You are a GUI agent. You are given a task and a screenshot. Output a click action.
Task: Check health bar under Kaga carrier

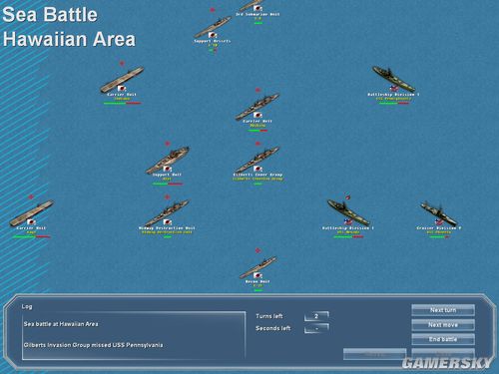tap(31, 236)
